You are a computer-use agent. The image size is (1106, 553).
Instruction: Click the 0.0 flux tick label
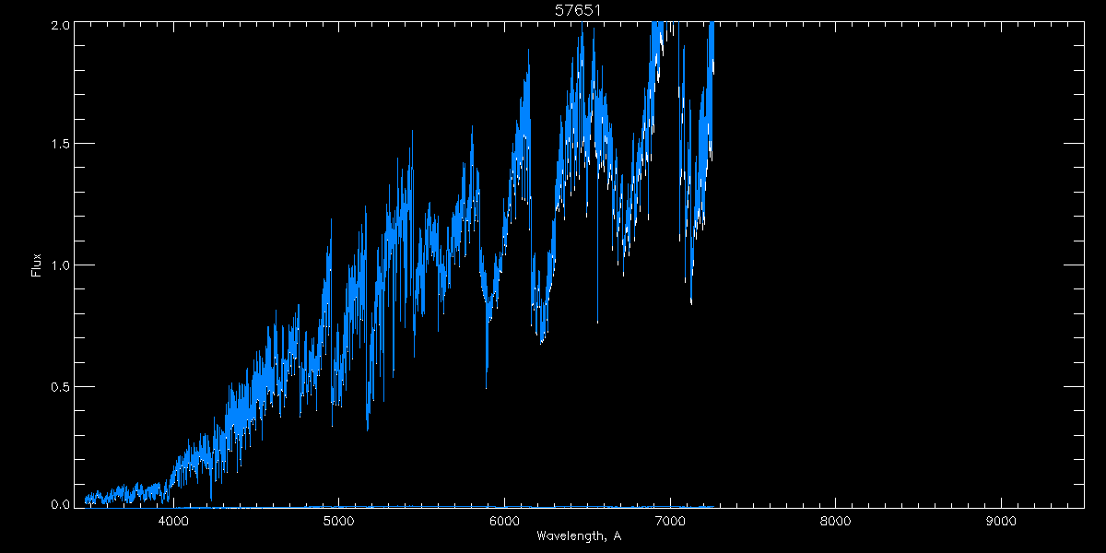coord(59,503)
